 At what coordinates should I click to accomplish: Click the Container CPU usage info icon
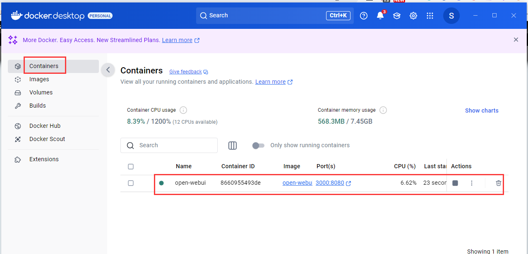tap(183, 110)
